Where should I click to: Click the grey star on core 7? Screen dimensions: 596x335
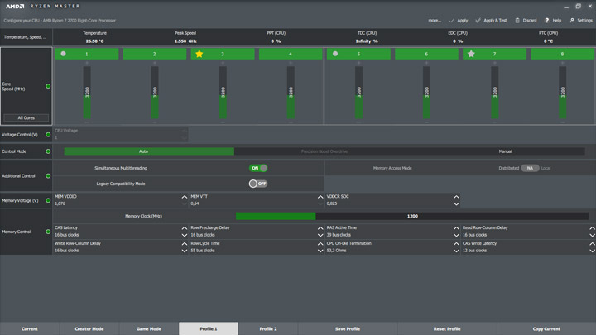[x=471, y=54]
